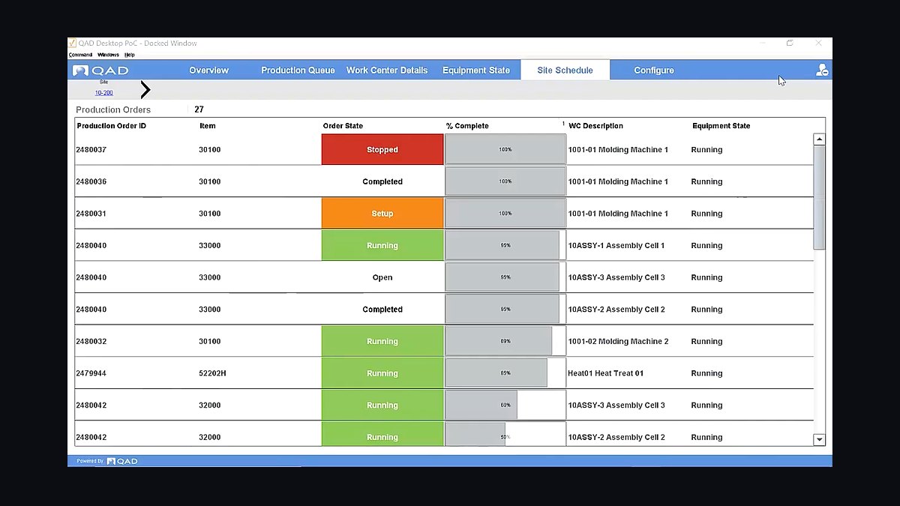Click Completed state for Assembly Cell 2 row

[382, 310]
